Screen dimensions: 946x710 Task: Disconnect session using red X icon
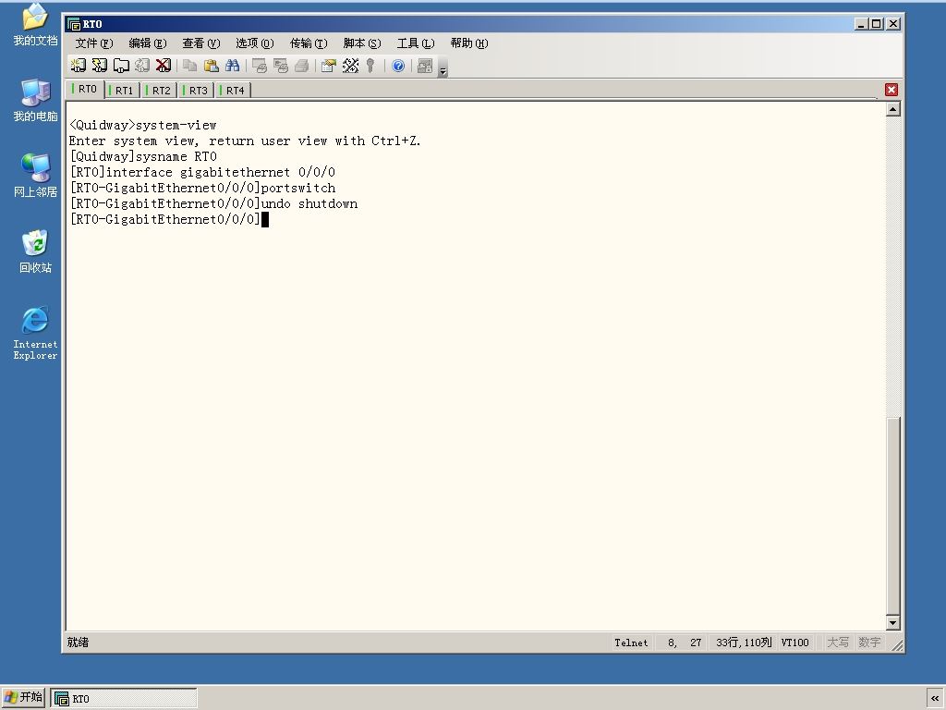(164, 66)
